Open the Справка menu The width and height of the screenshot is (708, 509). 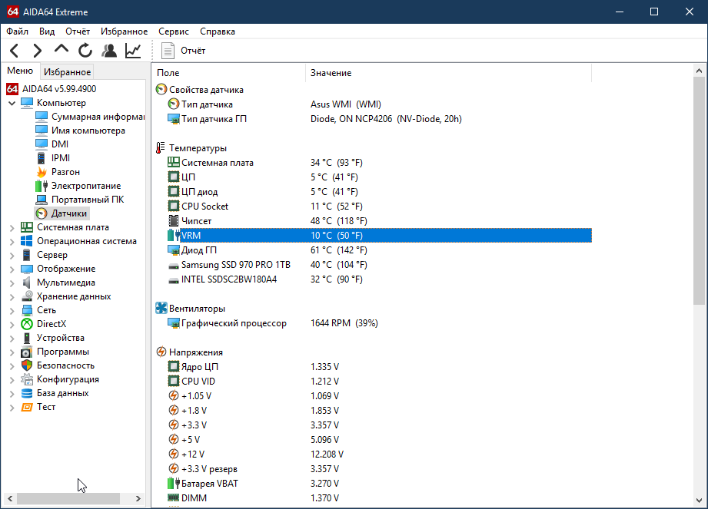click(218, 31)
